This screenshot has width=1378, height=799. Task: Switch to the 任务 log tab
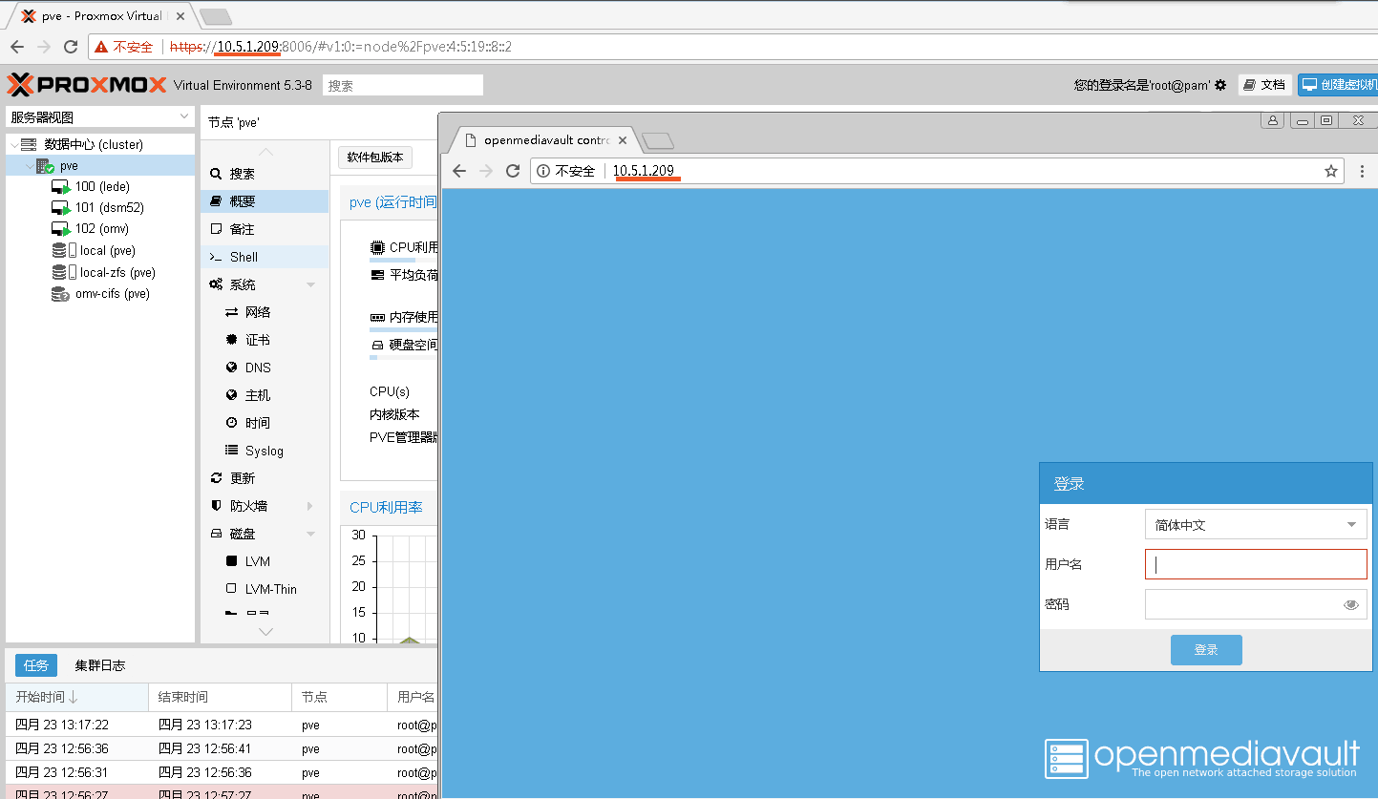click(x=36, y=665)
